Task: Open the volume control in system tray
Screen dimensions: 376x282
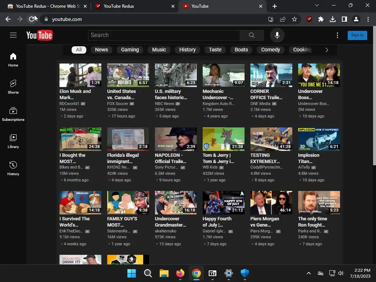Action: [341, 273]
